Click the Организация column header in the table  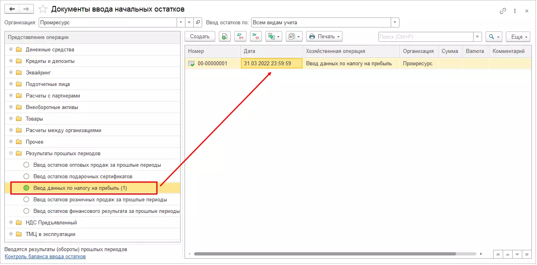coord(419,51)
